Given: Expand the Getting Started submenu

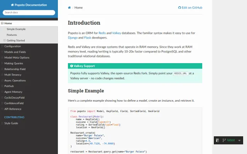Looking at the screenshot, I should click(x=5, y=40).
